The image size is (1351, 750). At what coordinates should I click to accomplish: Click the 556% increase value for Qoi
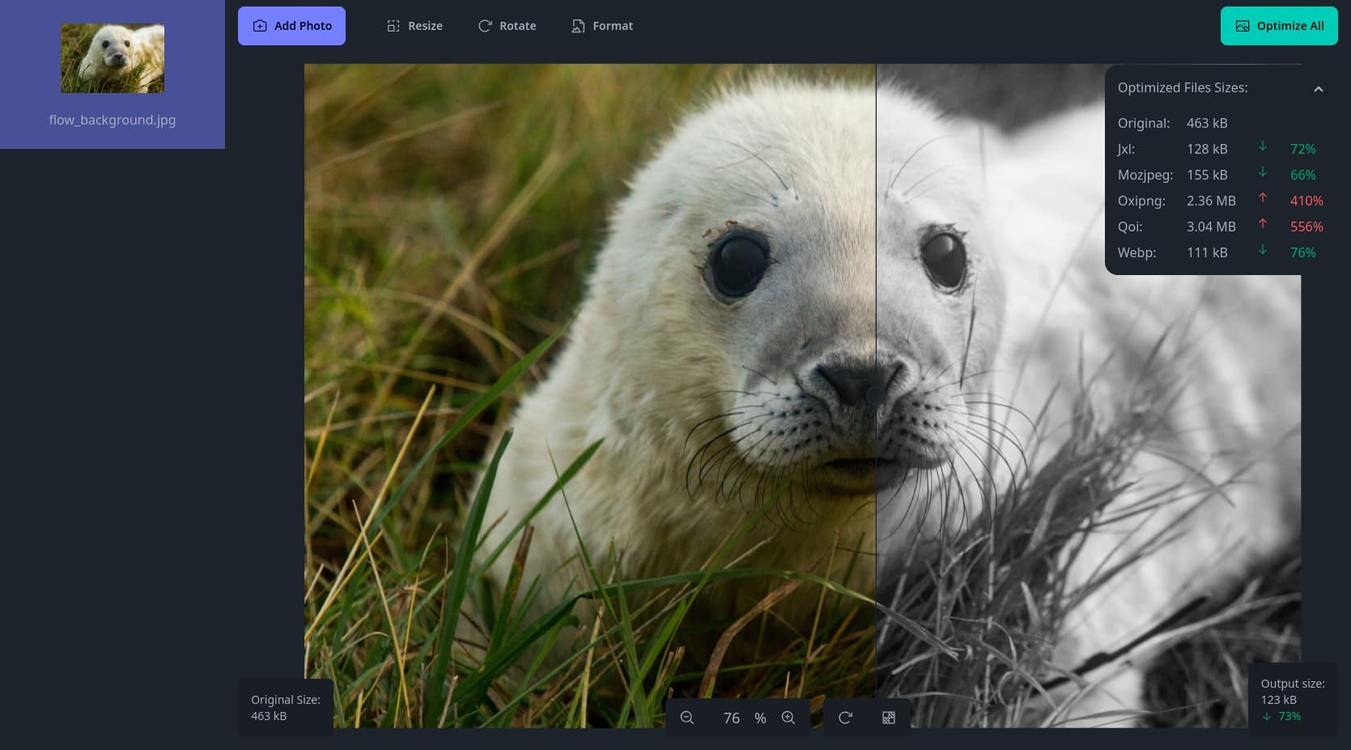(x=1306, y=227)
